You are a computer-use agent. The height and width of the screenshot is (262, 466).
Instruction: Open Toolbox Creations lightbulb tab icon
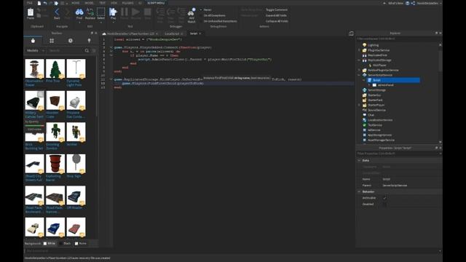(89, 41)
